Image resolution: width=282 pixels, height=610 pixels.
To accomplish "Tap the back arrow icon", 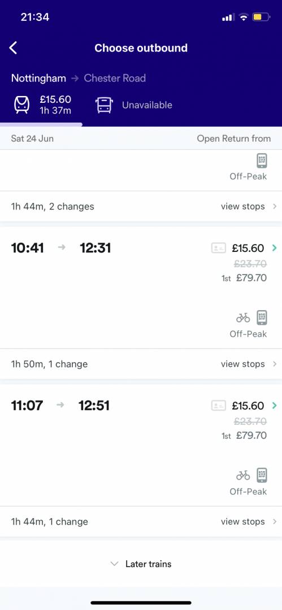I will [x=13, y=48].
